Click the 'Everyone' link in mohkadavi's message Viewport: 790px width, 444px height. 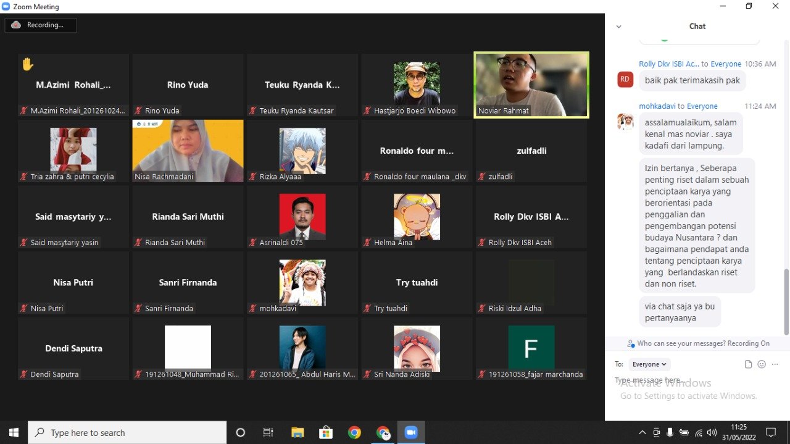(x=702, y=106)
